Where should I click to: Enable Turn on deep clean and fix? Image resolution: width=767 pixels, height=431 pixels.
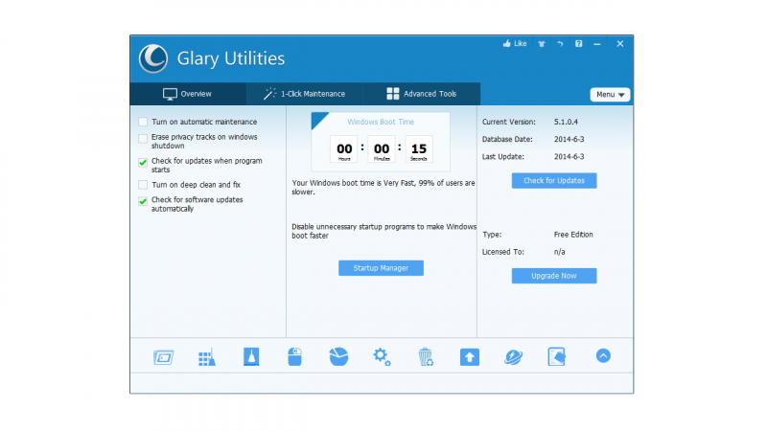click(x=143, y=184)
